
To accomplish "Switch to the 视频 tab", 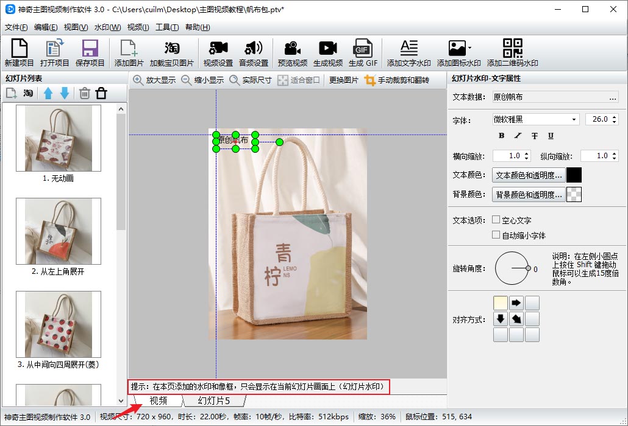I will tap(158, 400).
